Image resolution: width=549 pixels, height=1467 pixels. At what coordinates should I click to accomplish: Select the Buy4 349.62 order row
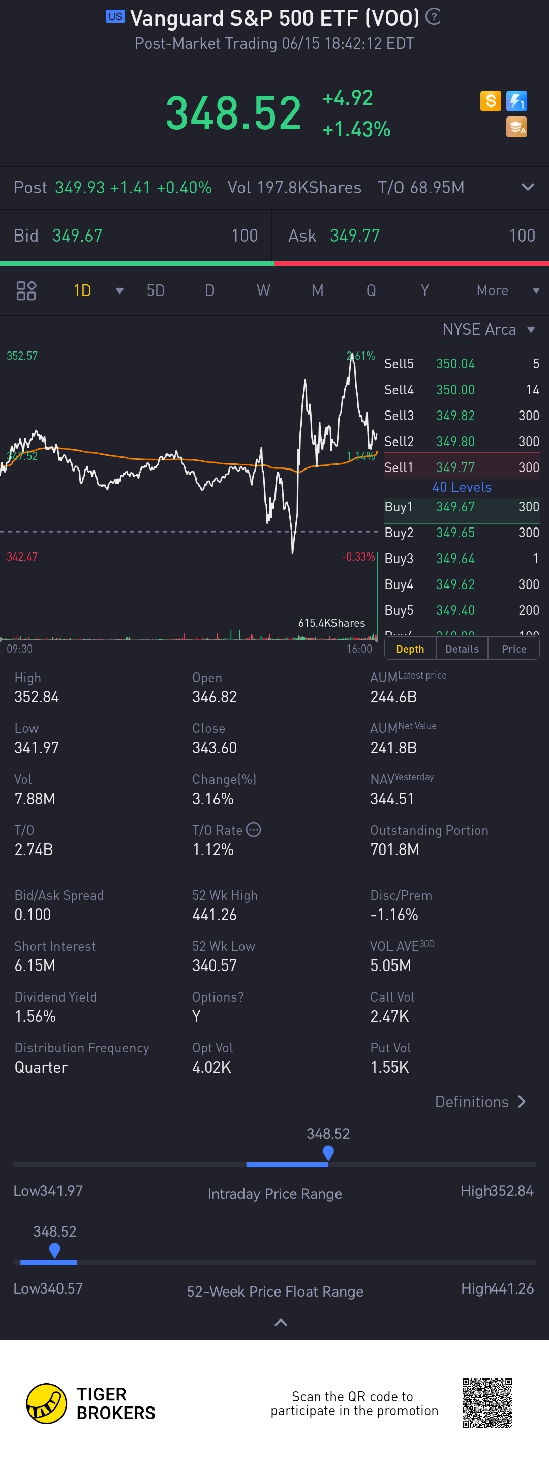click(462, 584)
